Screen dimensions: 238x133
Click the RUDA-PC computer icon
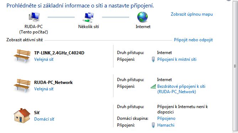coord(34,17)
